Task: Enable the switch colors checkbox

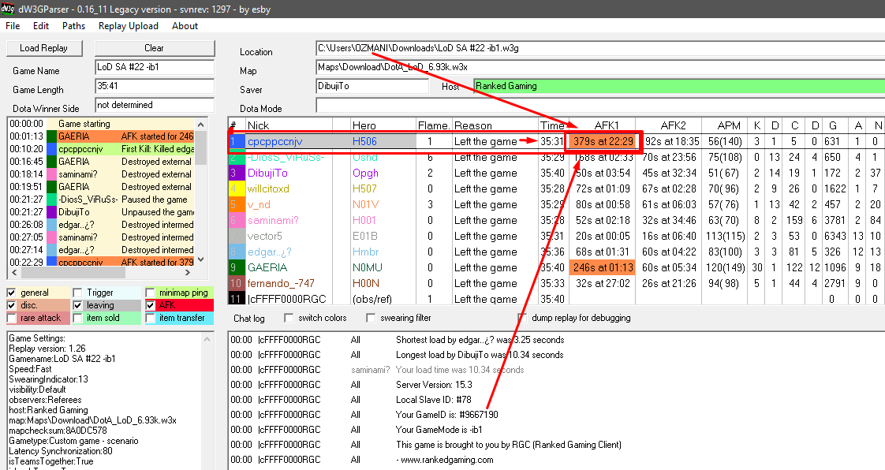Action: 289,319
